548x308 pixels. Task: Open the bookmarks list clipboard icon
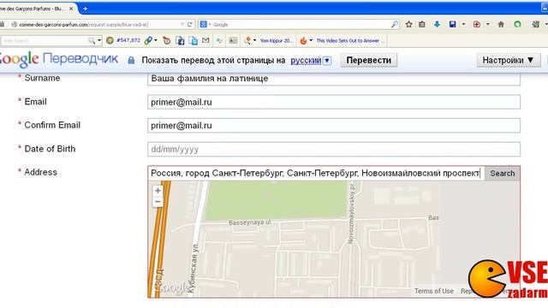[x=422, y=24]
